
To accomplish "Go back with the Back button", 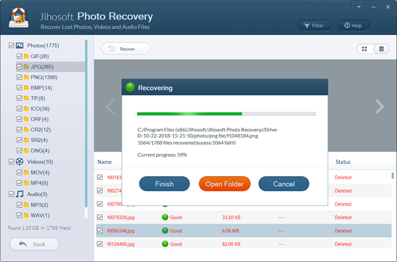I will [x=34, y=244].
